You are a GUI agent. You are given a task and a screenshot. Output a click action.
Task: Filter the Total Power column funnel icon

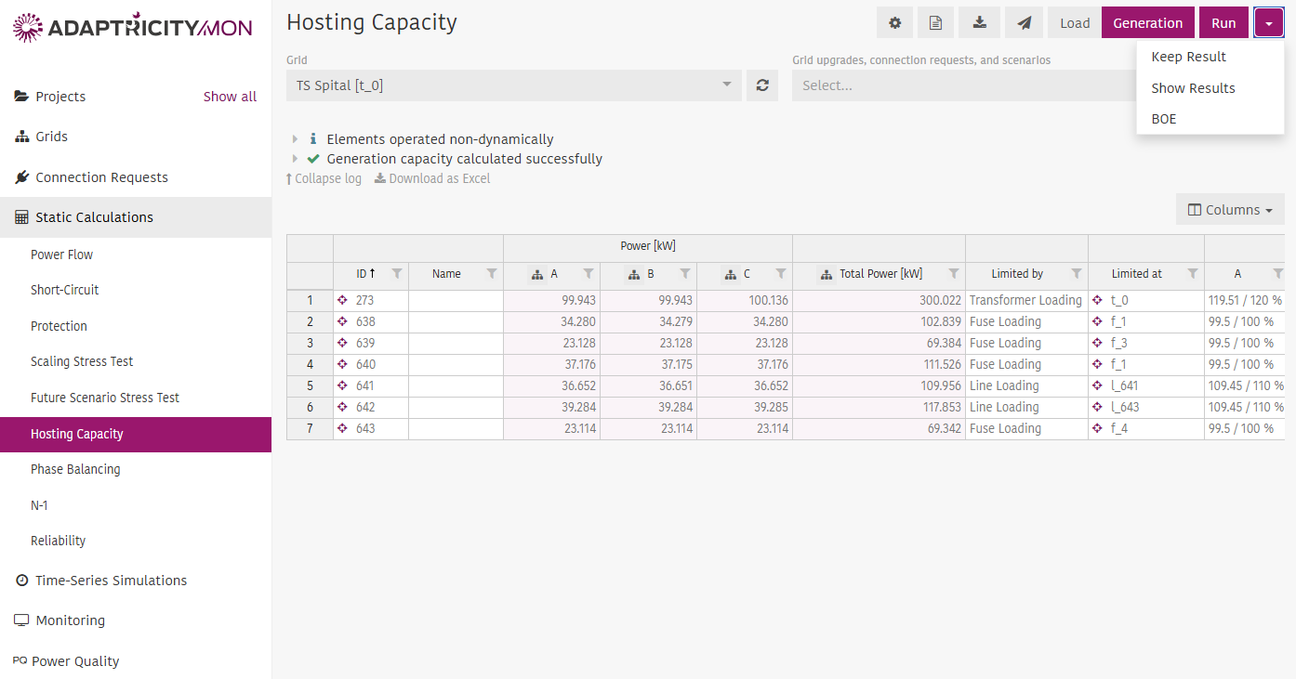click(x=954, y=274)
